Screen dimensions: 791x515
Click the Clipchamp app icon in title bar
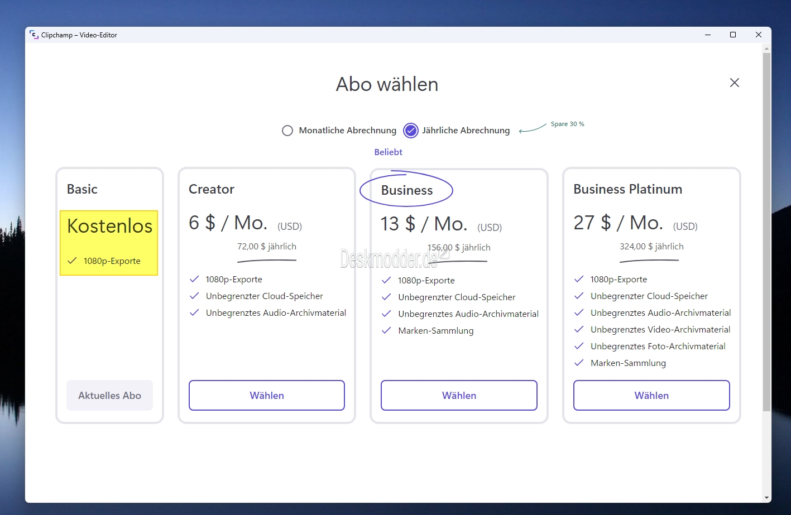coord(33,35)
